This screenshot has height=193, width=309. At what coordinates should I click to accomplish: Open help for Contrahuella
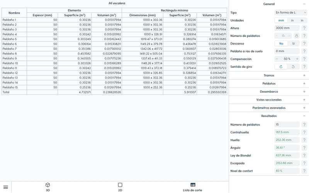coord(304,132)
